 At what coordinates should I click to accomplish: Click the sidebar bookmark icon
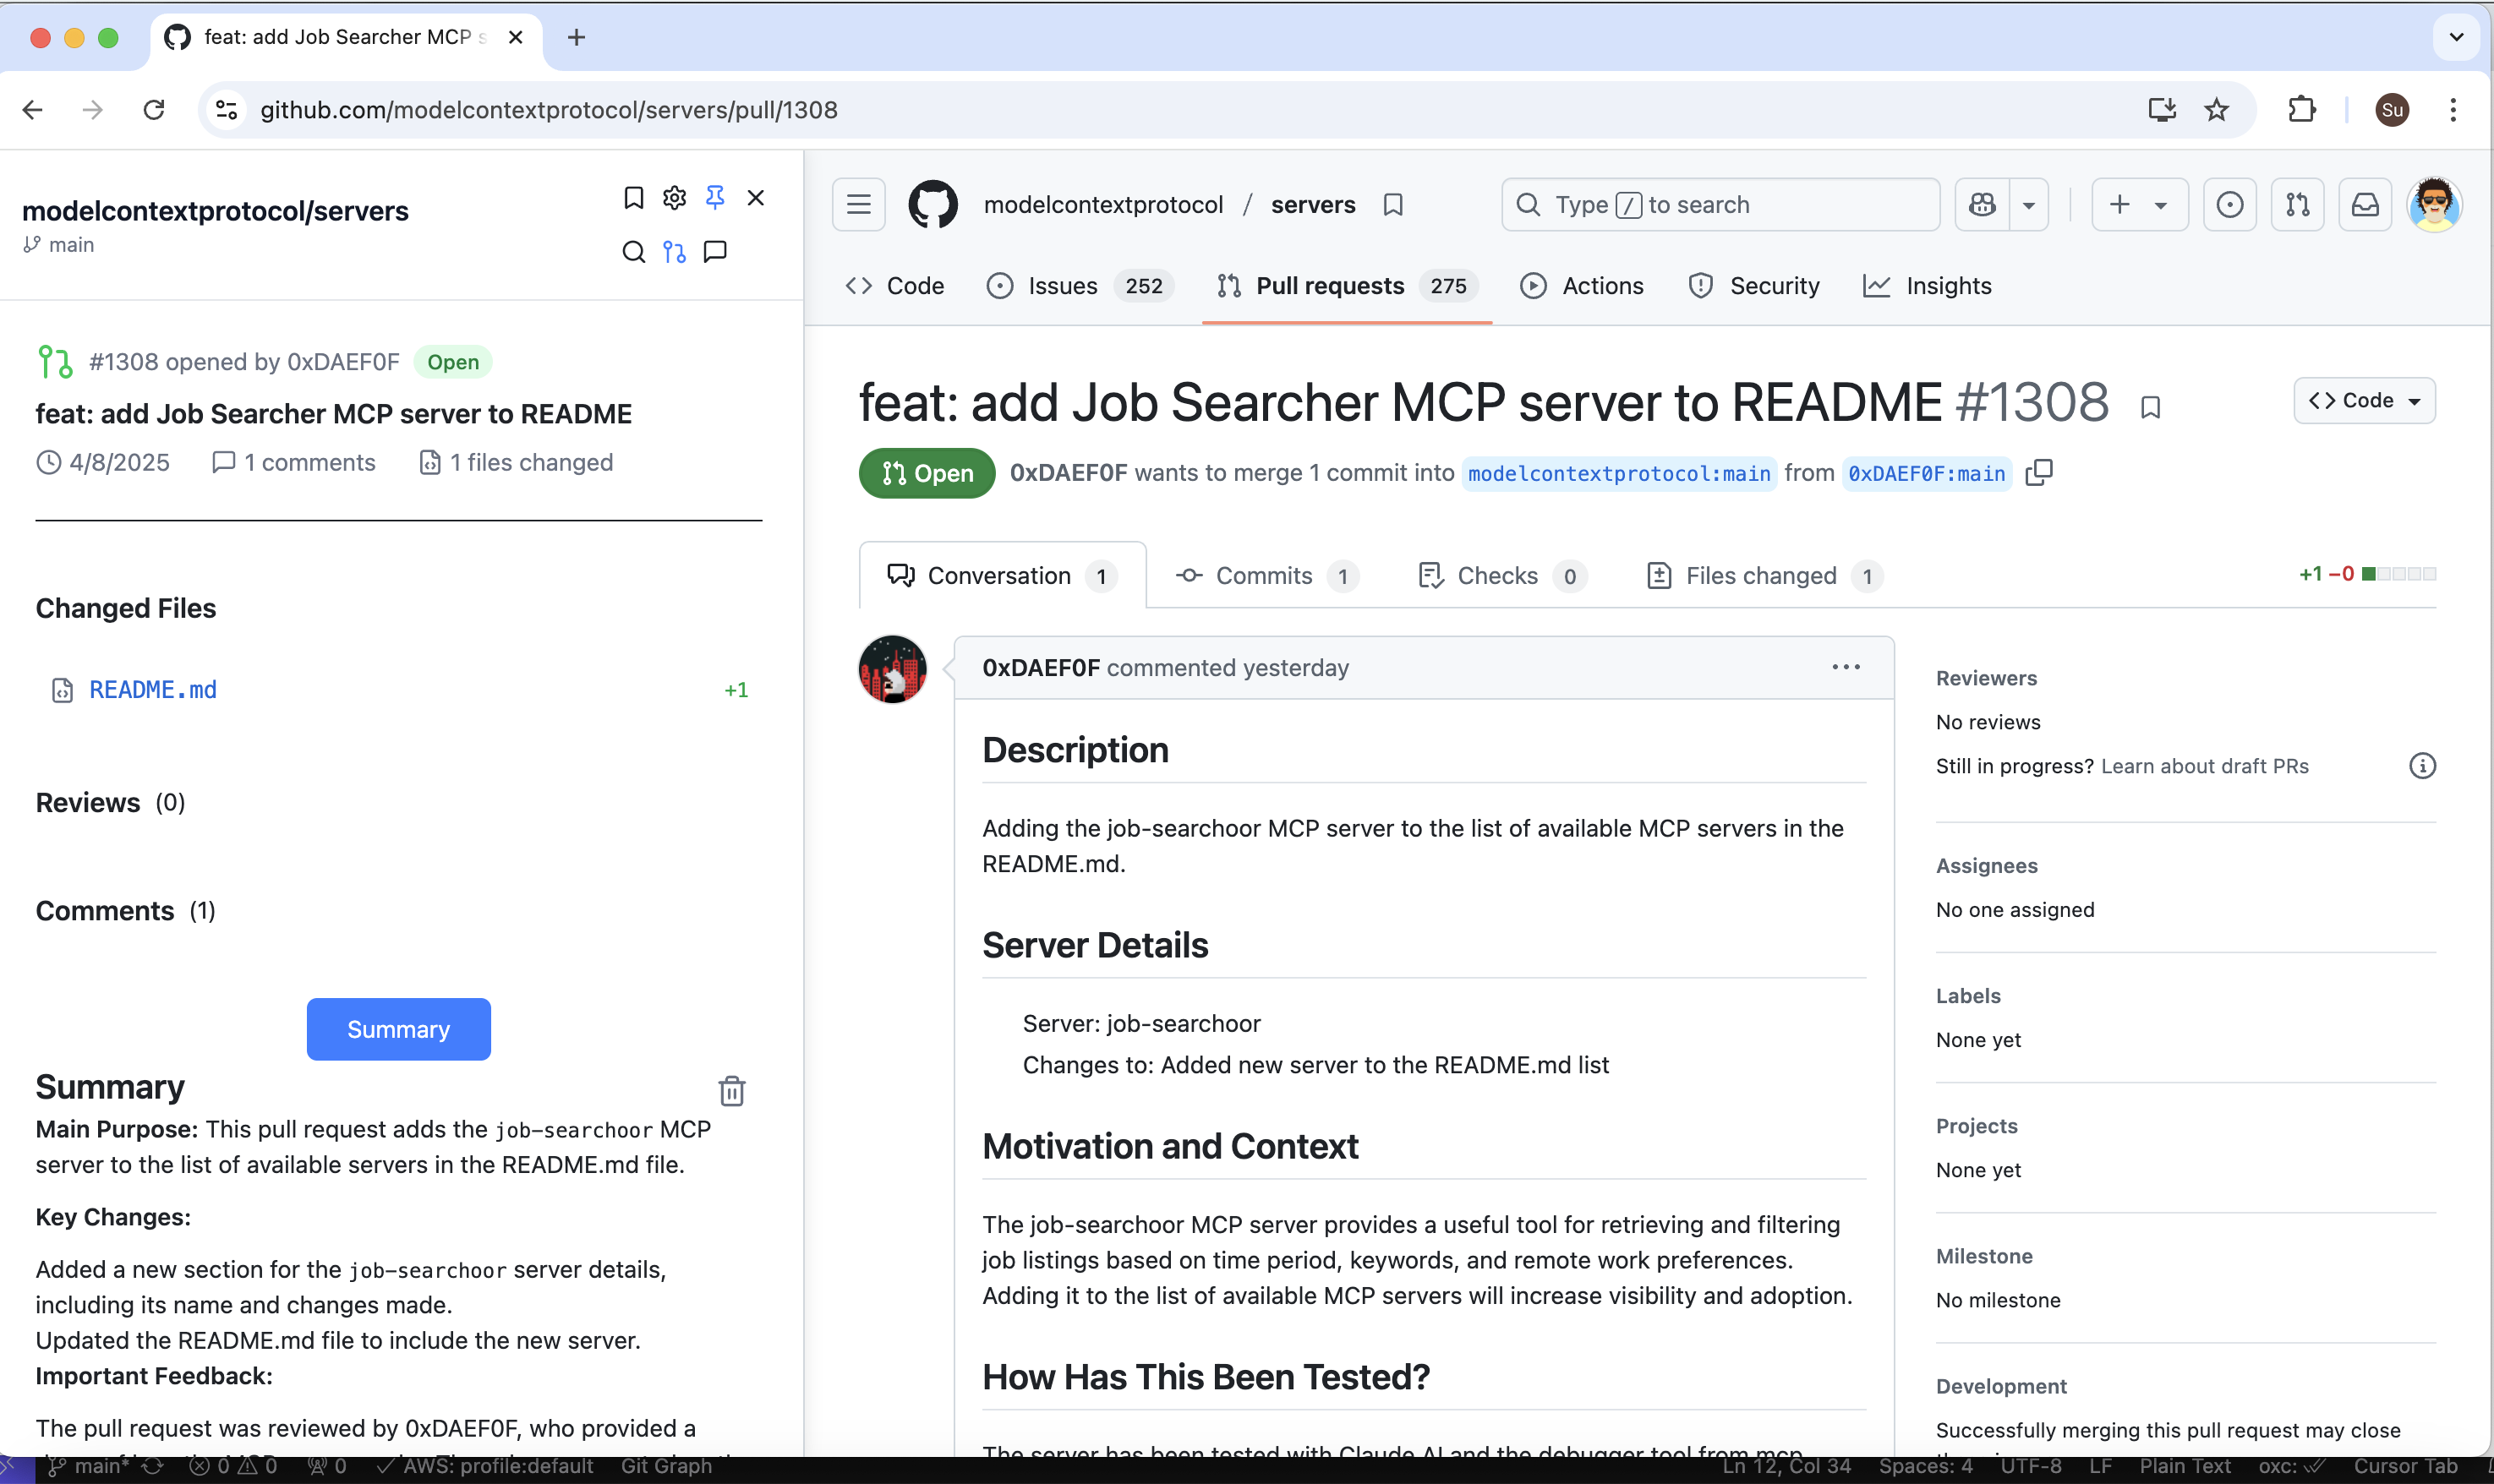coord(633,197)
